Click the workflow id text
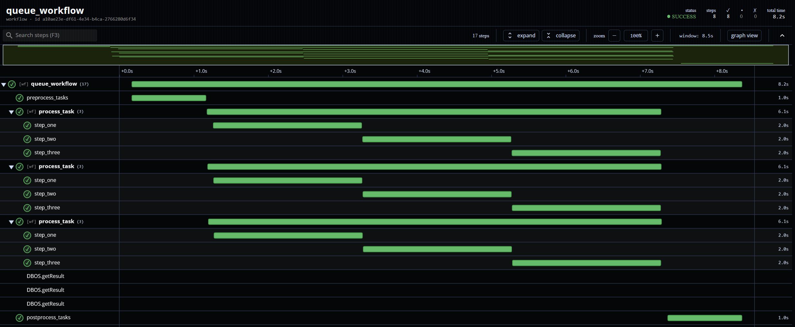 pos(85,19)
